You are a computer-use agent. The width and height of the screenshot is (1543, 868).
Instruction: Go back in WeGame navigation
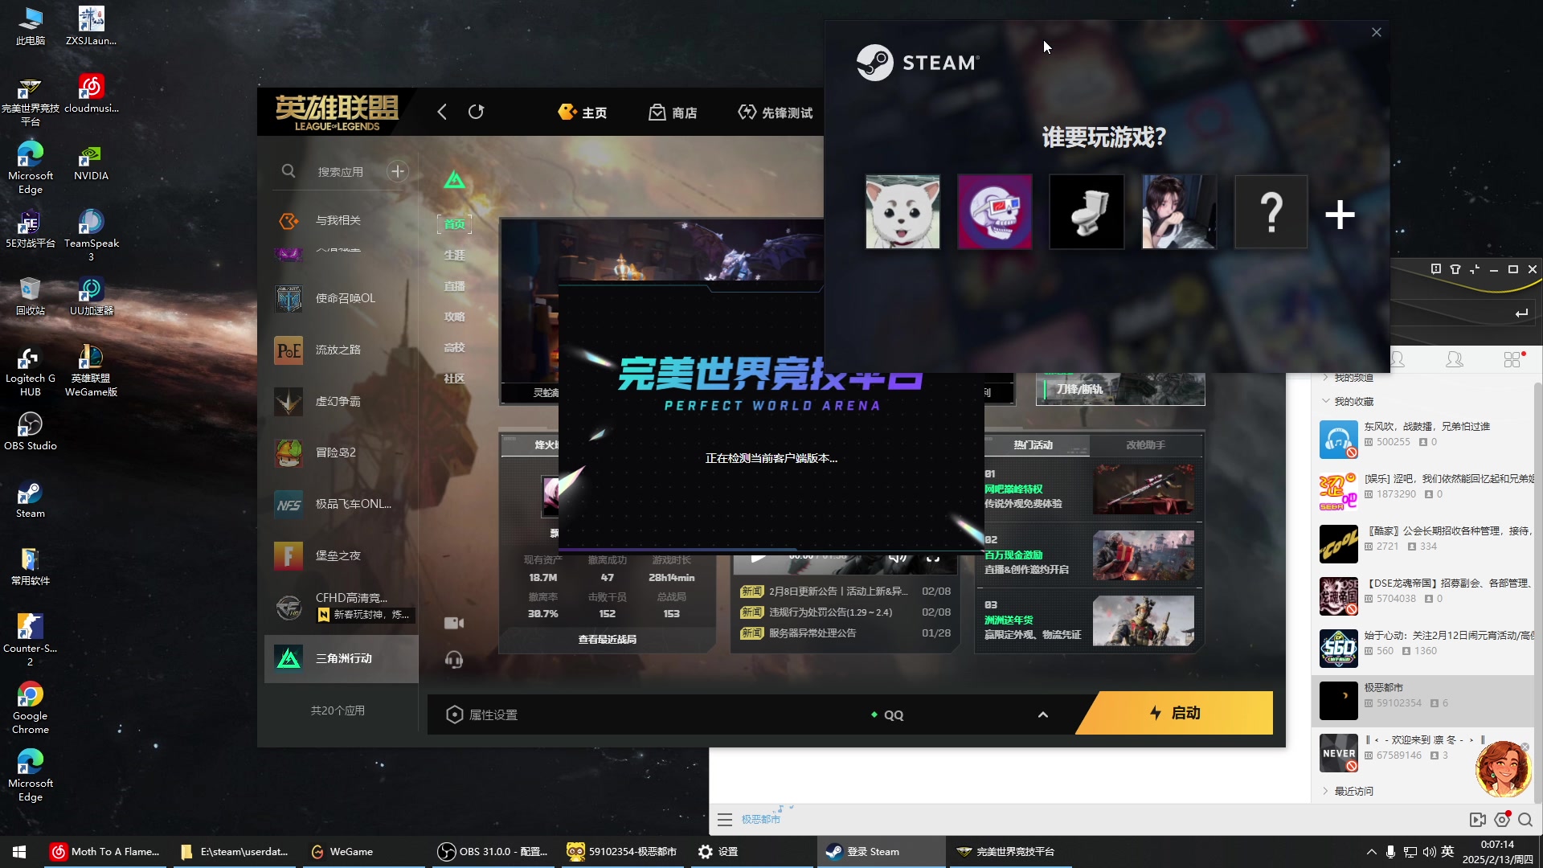(x=442, y=112)
